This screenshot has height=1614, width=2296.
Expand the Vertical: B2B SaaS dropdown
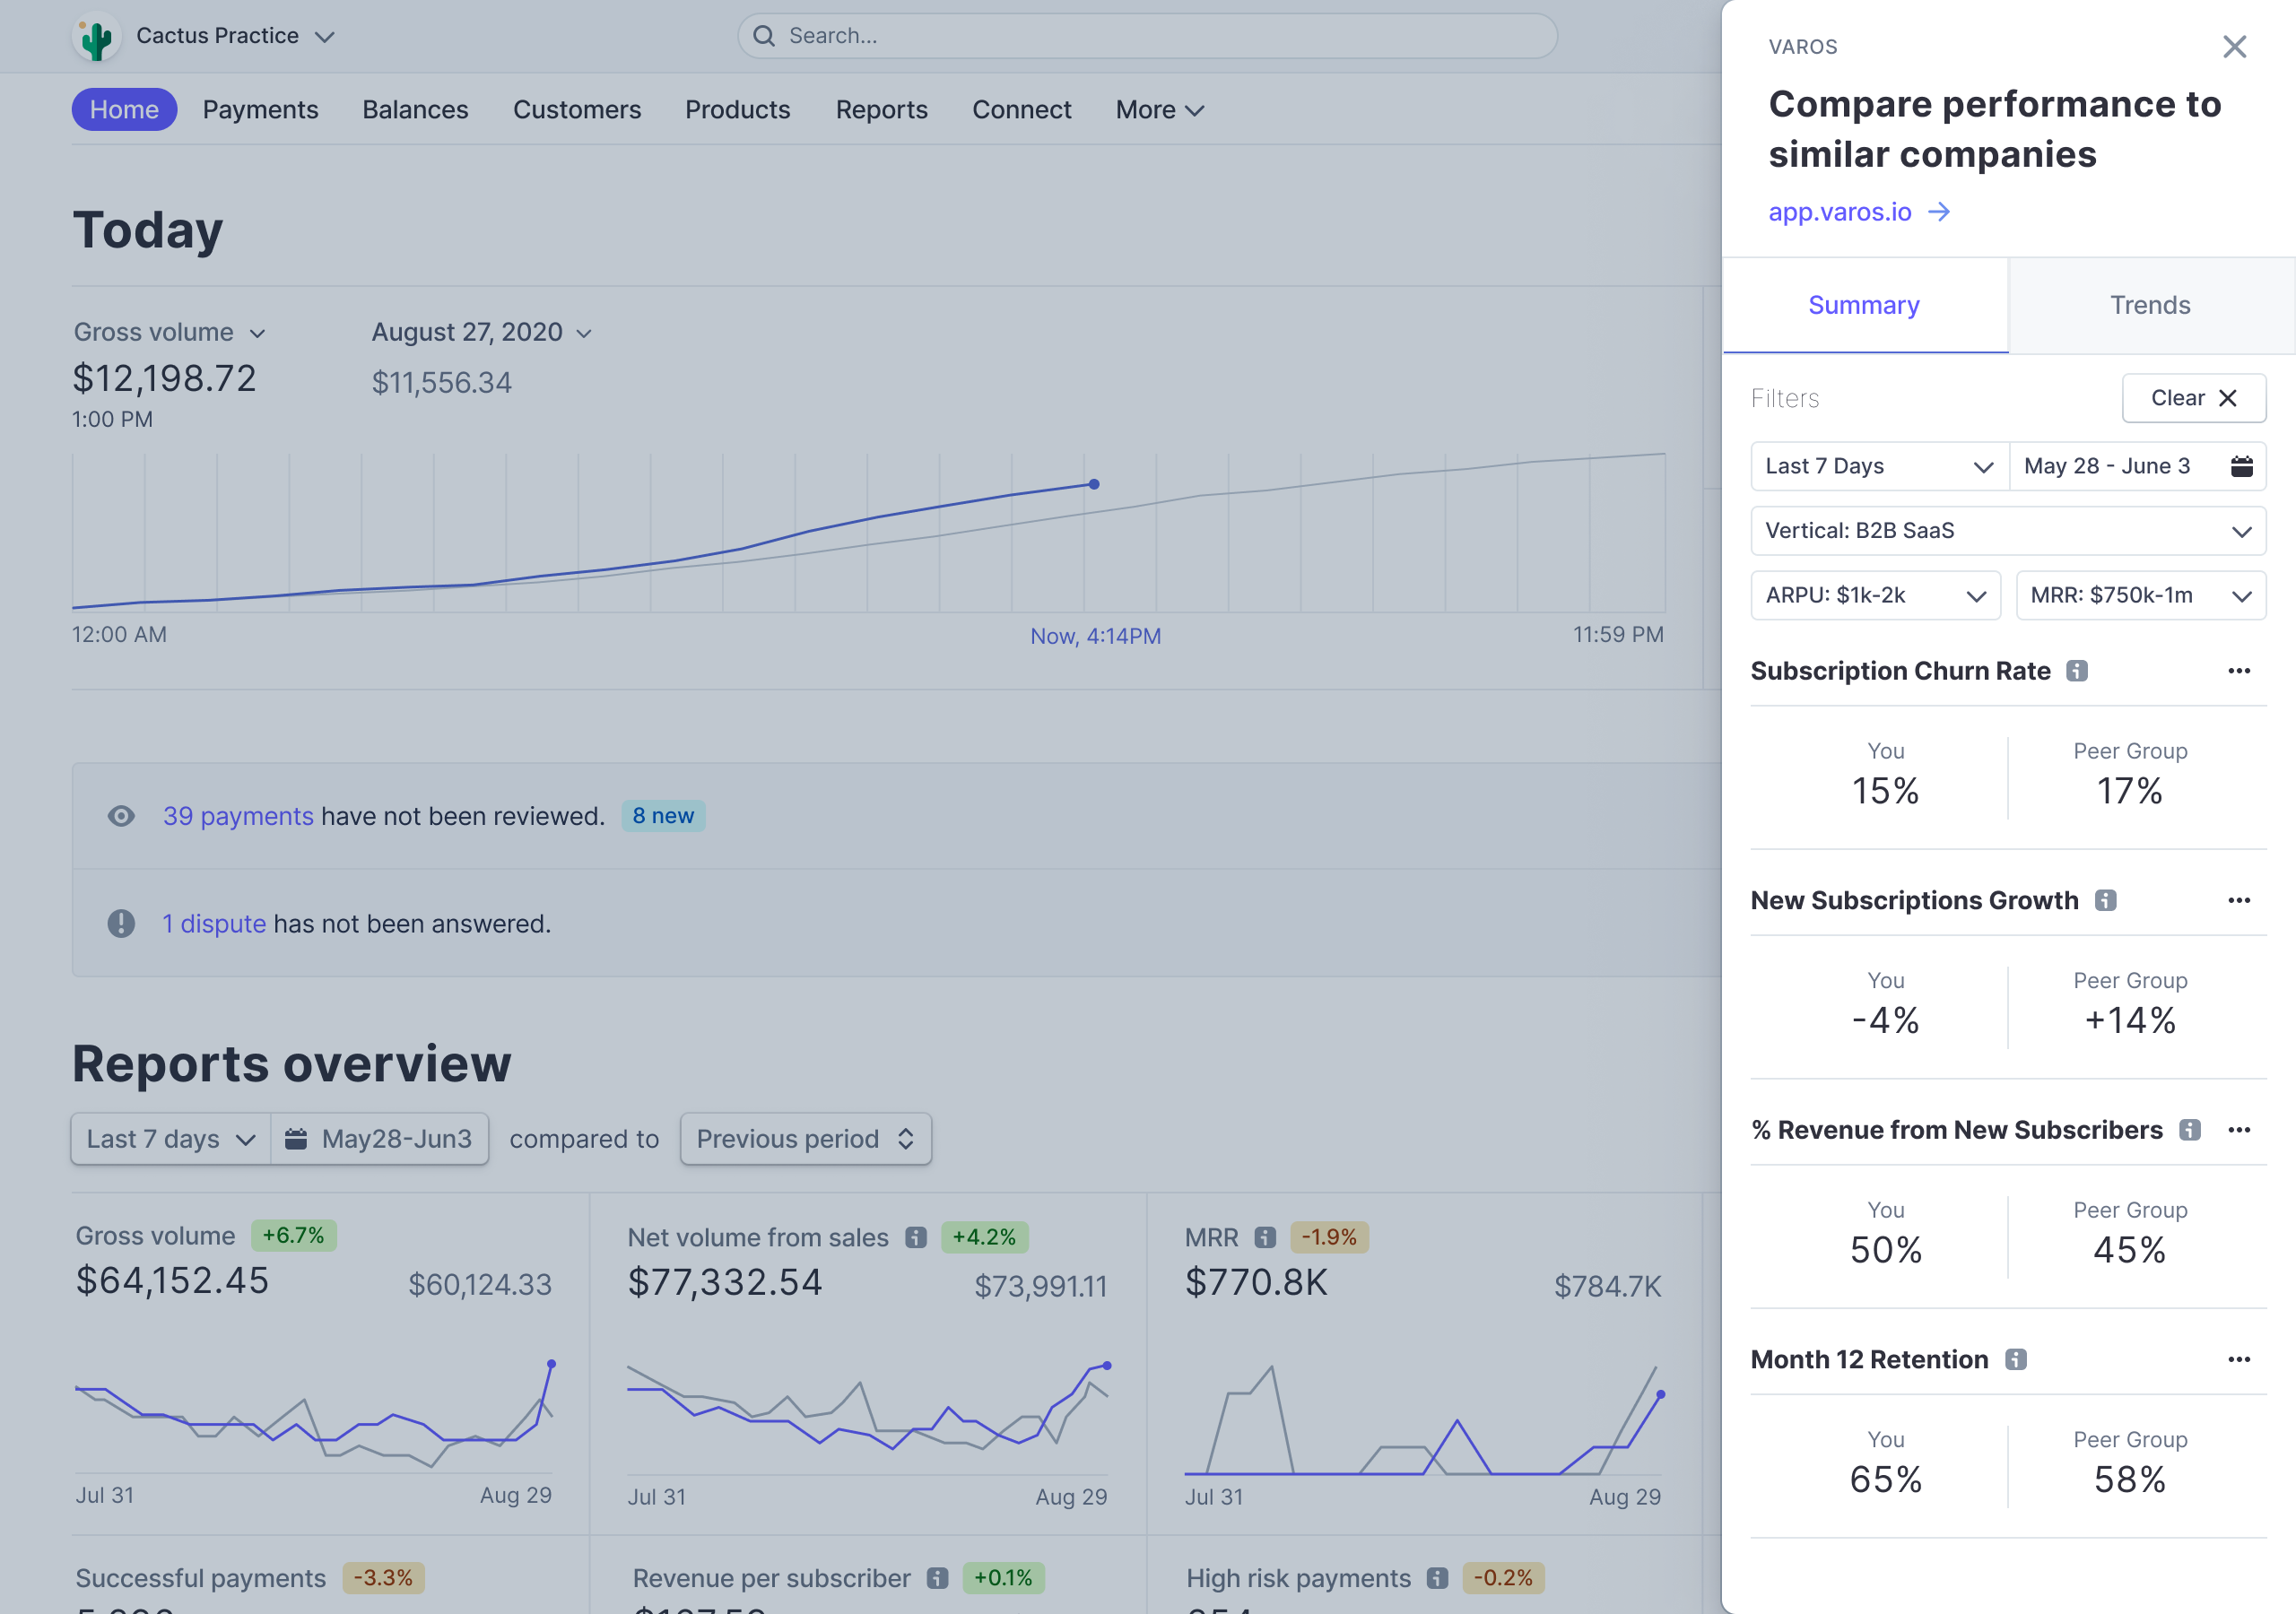coord(2008,531)
